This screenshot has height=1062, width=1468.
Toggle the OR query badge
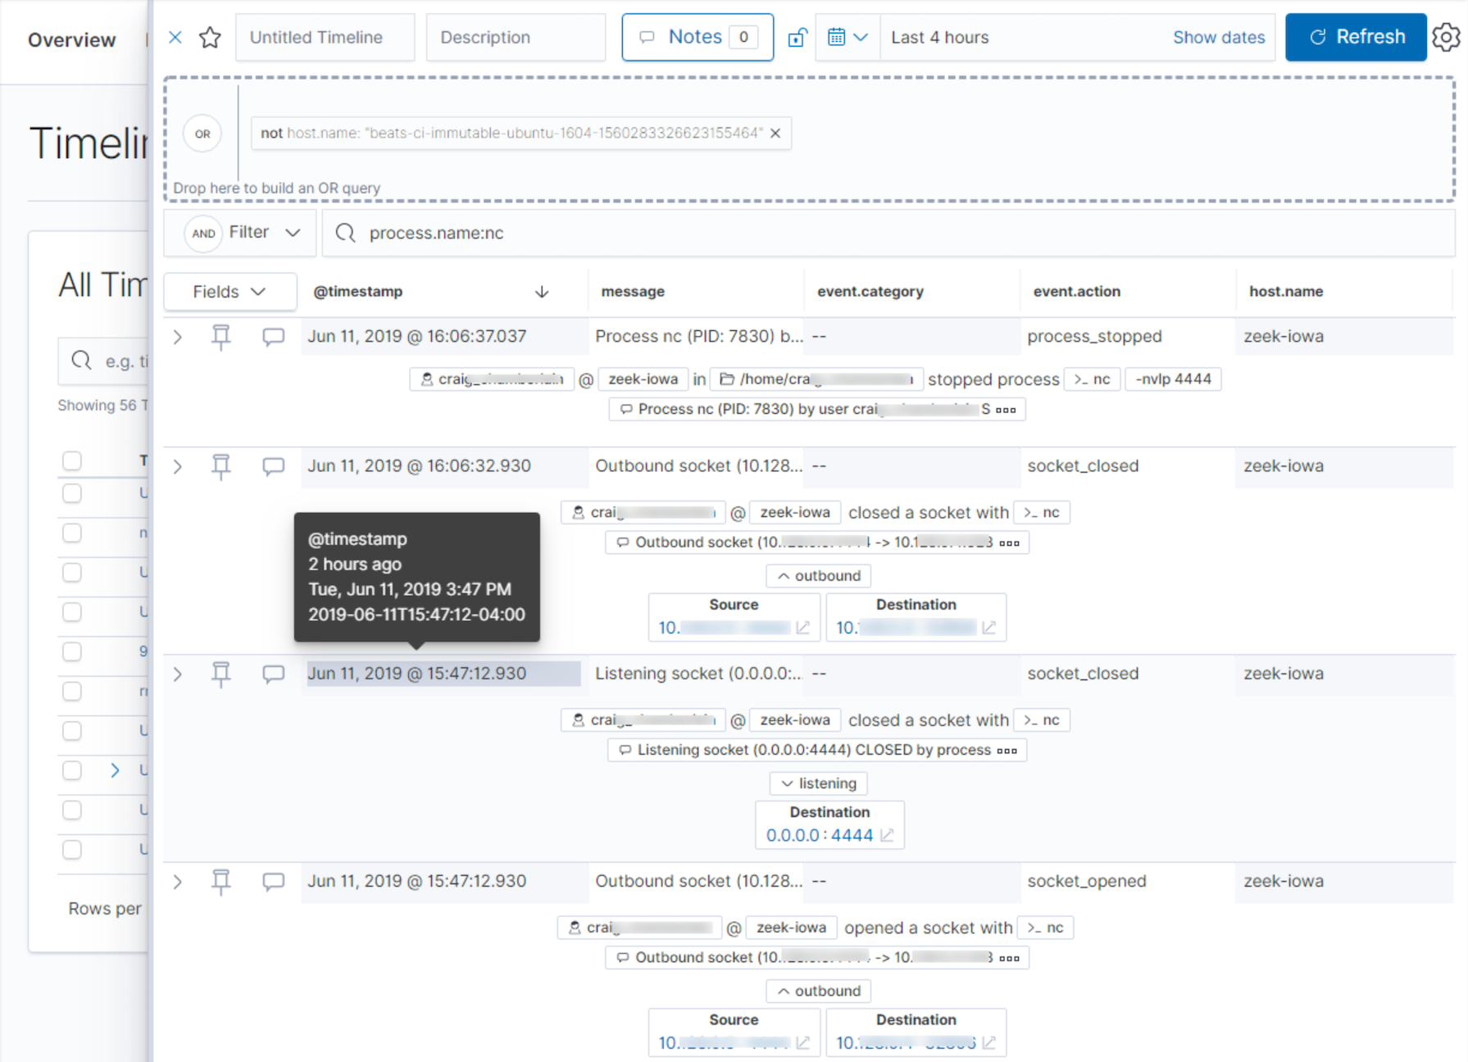pyautogui.click(x=202, y=134)
